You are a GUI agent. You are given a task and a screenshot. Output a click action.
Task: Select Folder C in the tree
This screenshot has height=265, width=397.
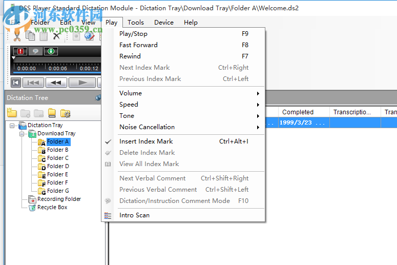(58, 158)
